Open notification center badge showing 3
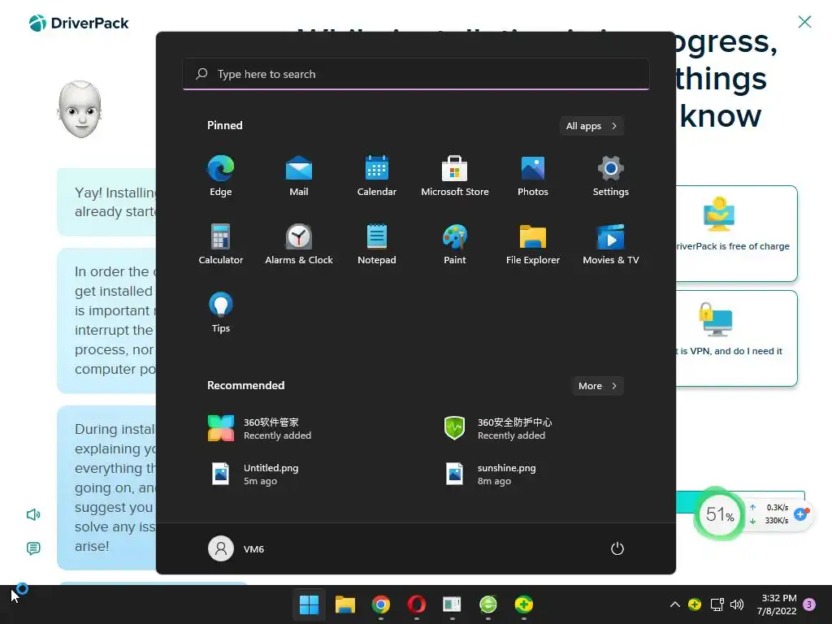The width and height of the screenshot is (832, 624). pos(809,604)
